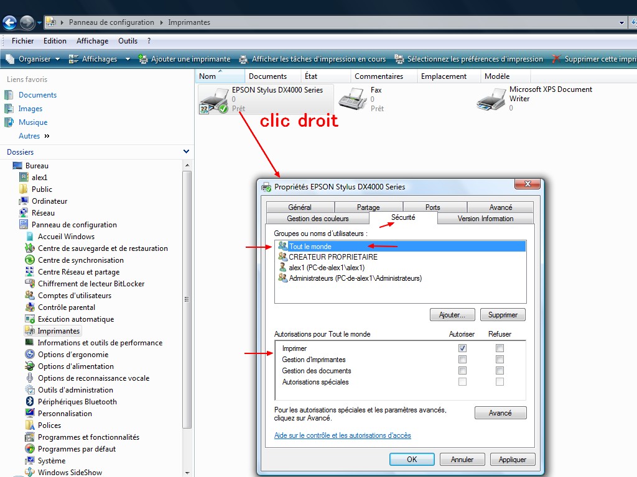Viewport: 637px width, 477px height.
Task: Select the Microsoft XPS Document Writer icon
Action: 491,100
